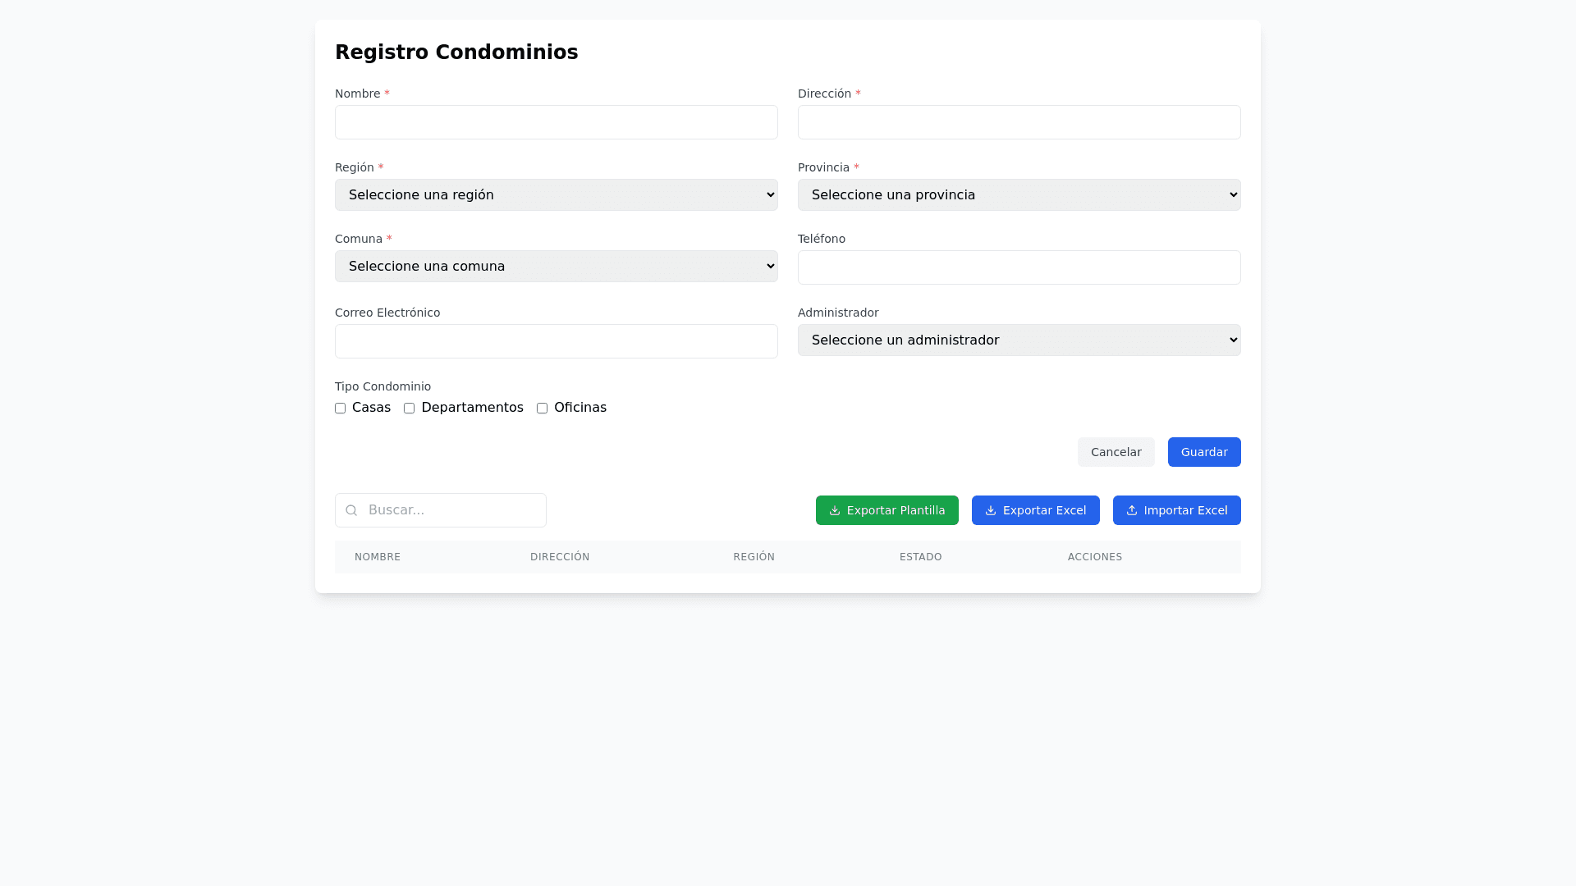Click the download icon on Exportar Excel
Image resolution: width=1576 pixels, height=886 pixels.
(x=991, y=510)
